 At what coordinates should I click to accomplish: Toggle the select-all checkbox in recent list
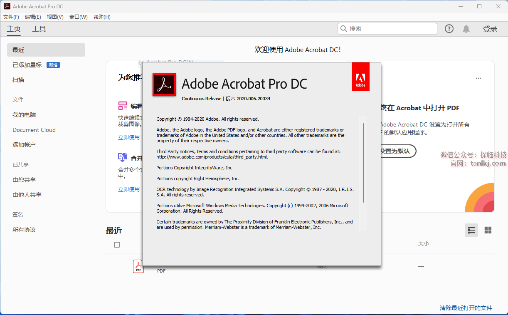(x=117, y=245)
